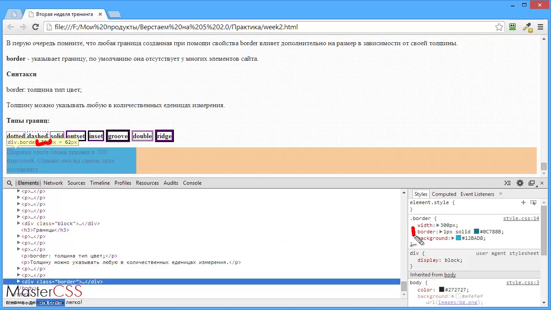The image size is (551, 310).
Task: Switch to the blank first browser tab
Action: [x=14, y=14]
